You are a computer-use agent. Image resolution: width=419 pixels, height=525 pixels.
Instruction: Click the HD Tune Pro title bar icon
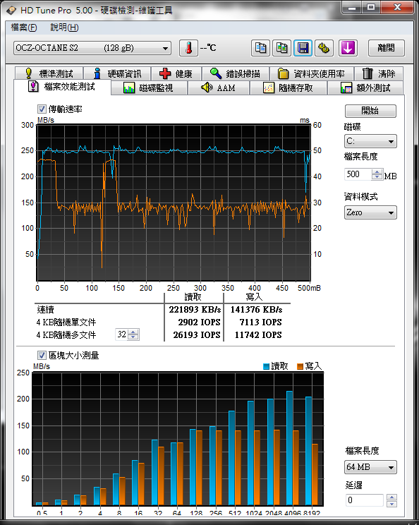[x=11, y=11]
